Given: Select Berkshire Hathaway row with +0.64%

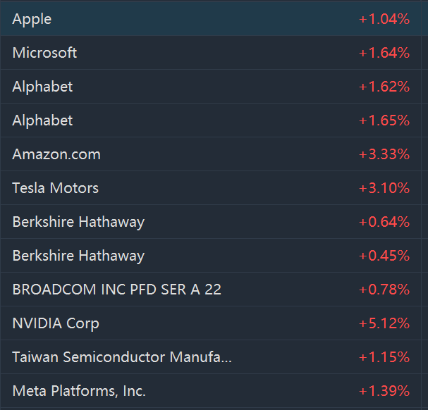Looking at the screenshot, I should (x=78, y=222).
